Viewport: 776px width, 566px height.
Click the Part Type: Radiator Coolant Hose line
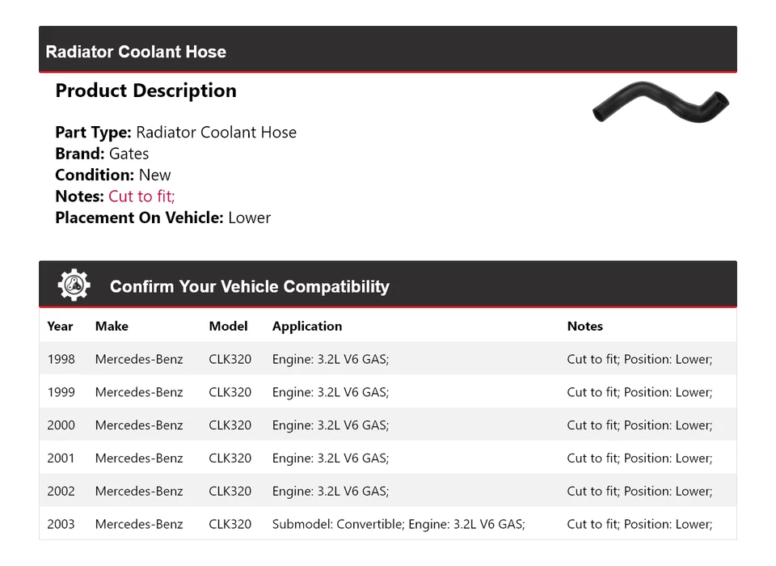point(175,133)
